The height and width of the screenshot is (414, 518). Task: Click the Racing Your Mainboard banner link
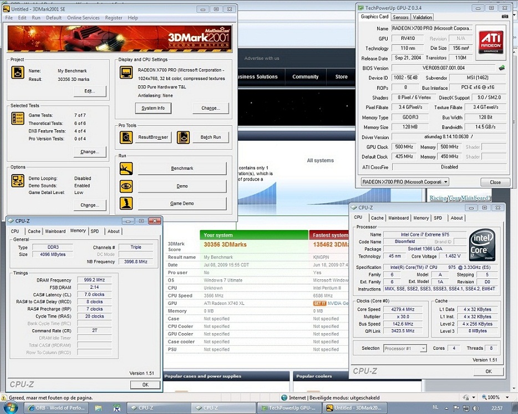point(460,198)
